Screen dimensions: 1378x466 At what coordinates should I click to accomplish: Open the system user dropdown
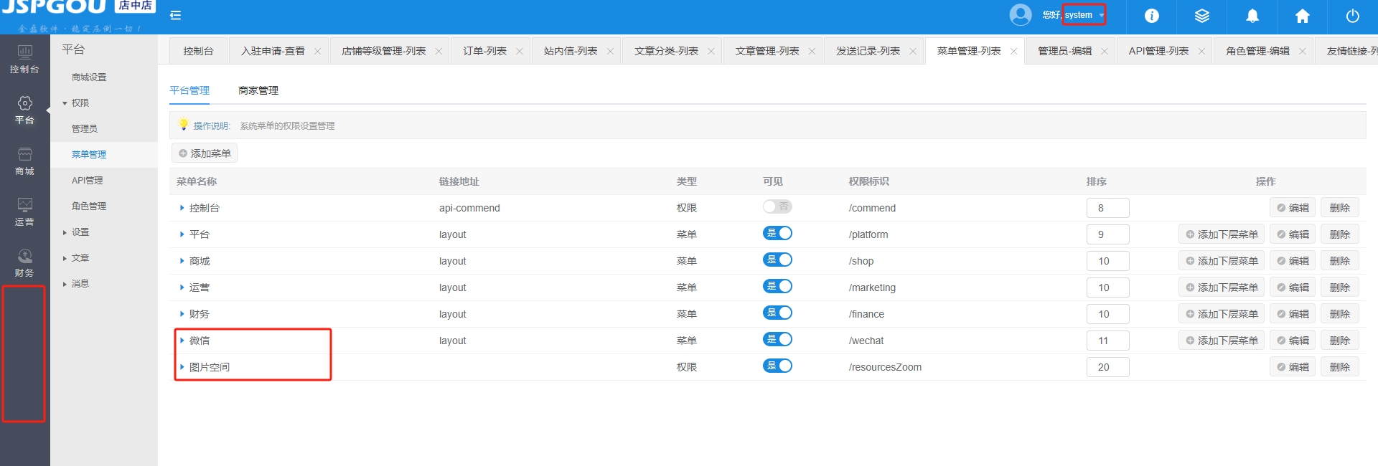click(x=1084, y=15)
